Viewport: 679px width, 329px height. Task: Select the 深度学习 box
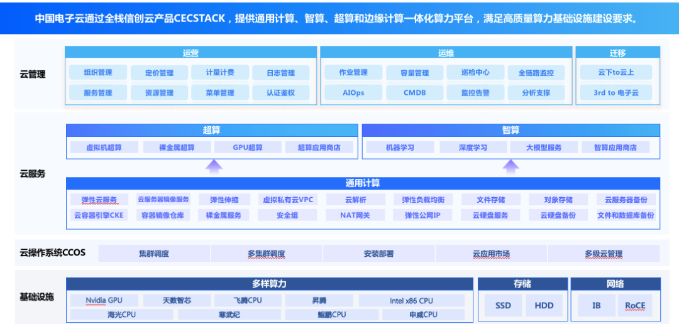[473, 148]
